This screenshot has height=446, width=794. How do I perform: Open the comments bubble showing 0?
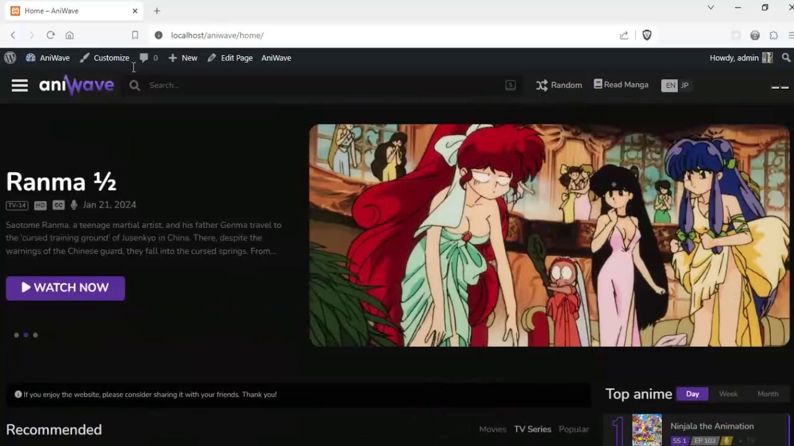pos(148,58)
